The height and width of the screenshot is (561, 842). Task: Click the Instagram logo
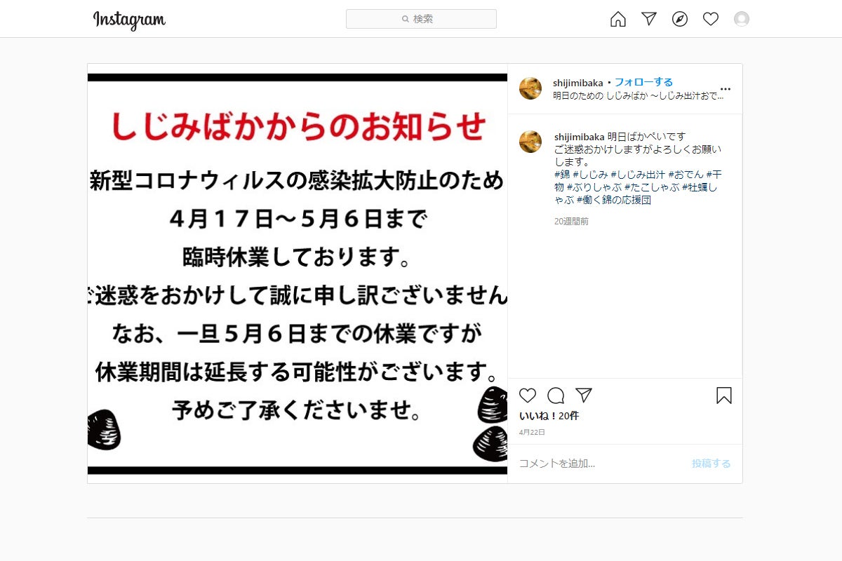pos(130,20)
